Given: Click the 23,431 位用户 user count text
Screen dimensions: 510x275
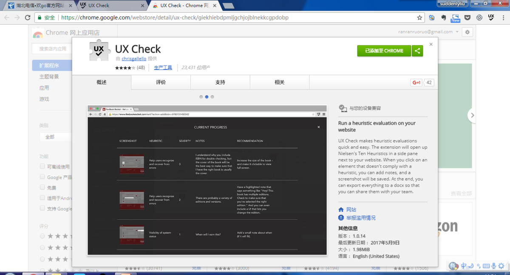Looking at the screenshot, I should [195, 68].
